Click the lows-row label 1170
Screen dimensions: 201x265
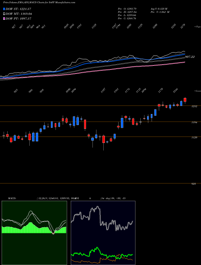(160, 90)
